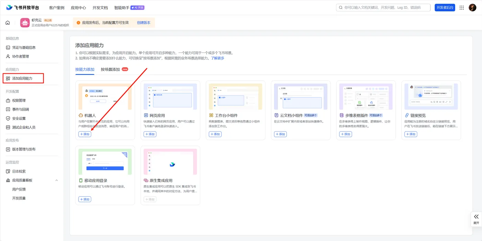Focus the documentation search input field
Screen dimensions: 482x241
383,8
